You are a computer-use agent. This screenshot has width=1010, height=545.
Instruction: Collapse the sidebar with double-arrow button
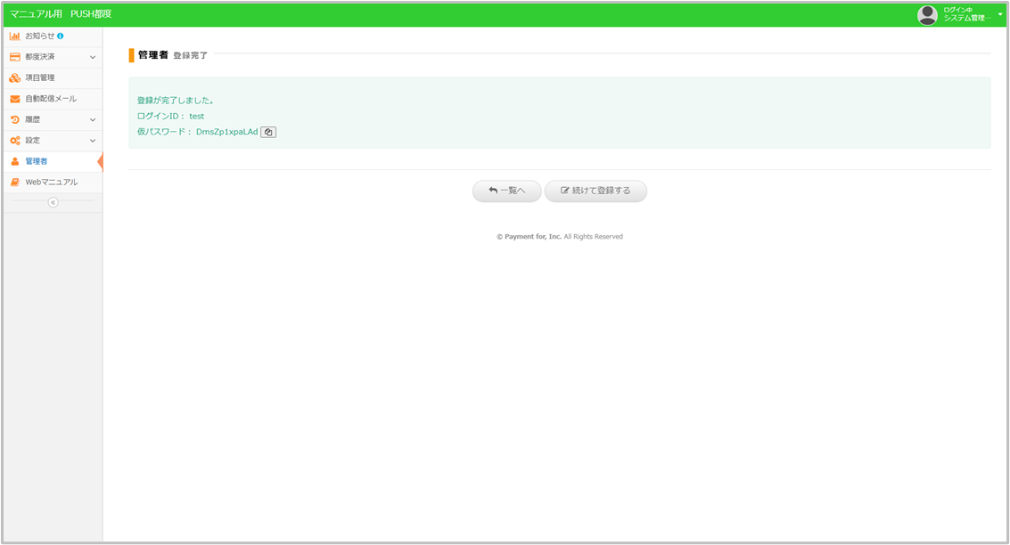tap(53, 202)
